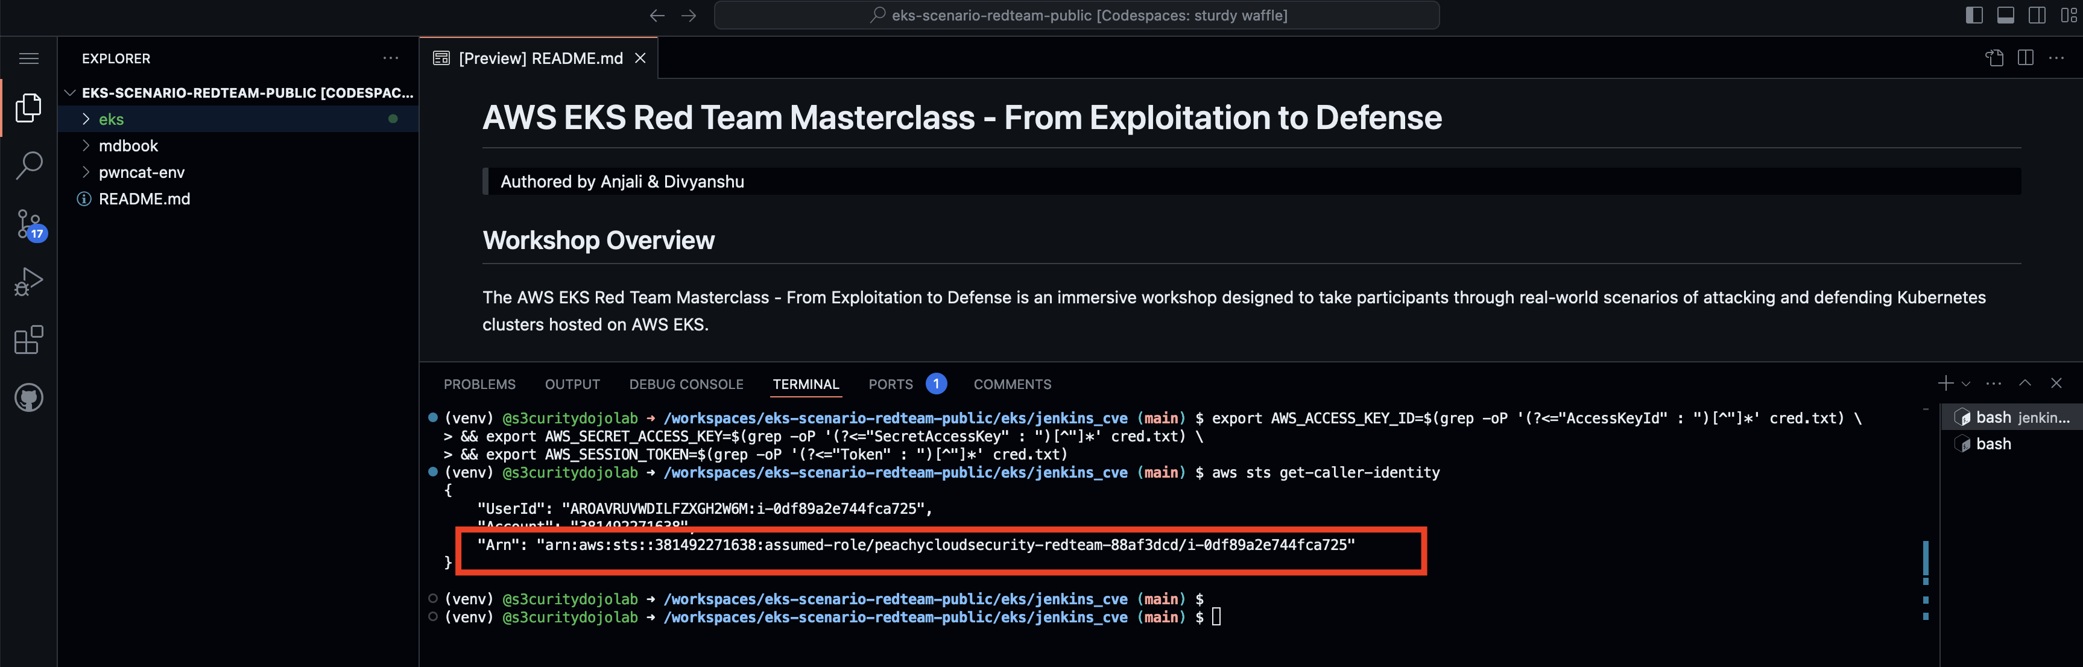Screen dimensions: 2083x667
Task: Open the Extensions view
Action: 29,340
